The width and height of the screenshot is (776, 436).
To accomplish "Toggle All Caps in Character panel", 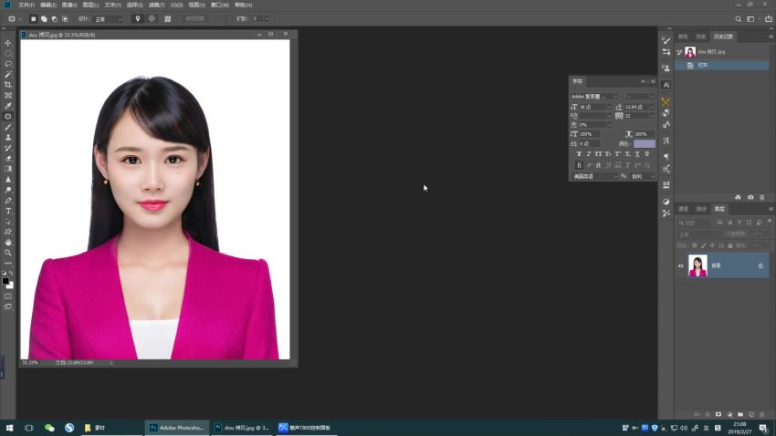I will coord(598,154).
